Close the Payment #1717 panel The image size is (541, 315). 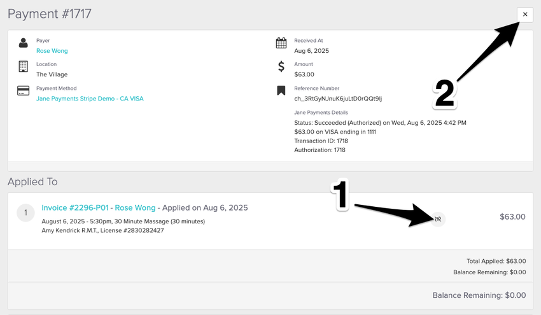(x=524, y=15)
